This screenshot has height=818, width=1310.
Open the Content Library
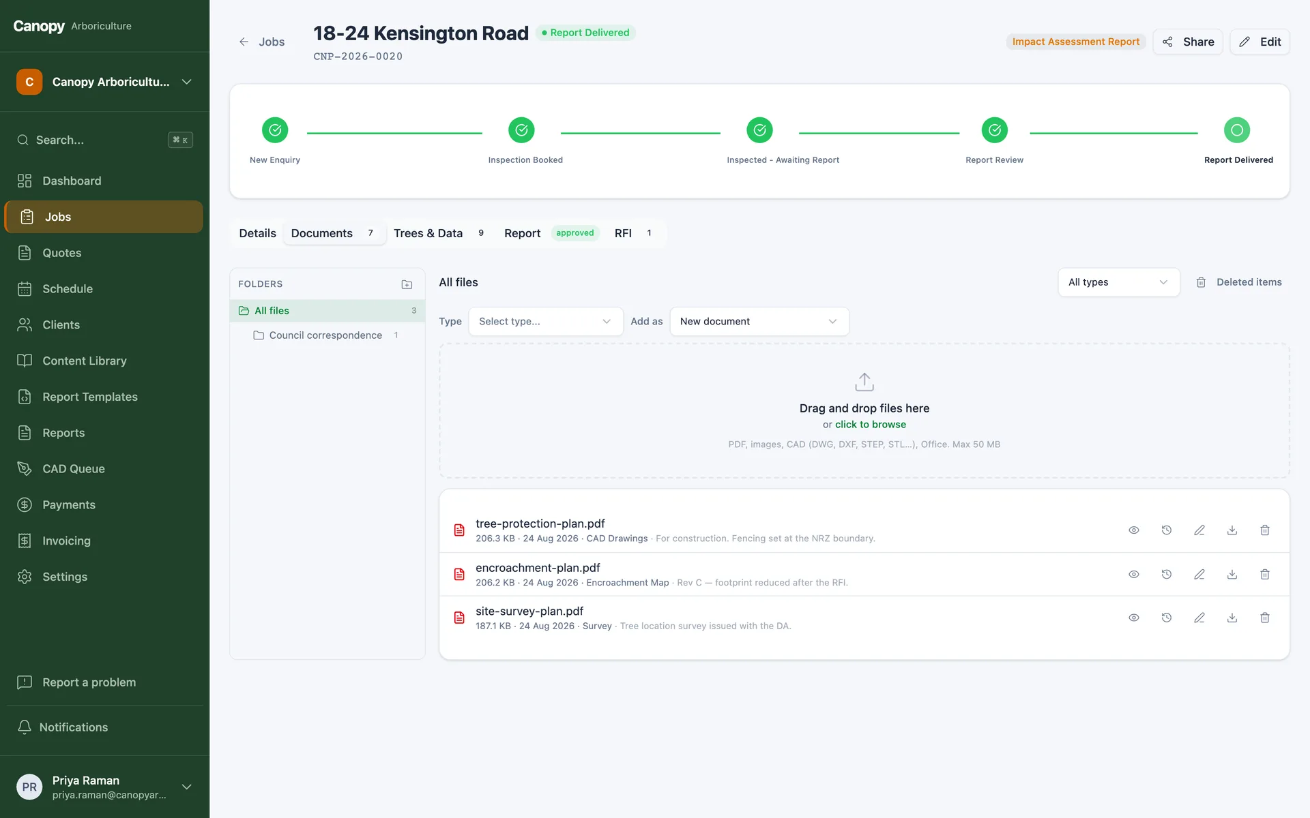tap(104, 361)
